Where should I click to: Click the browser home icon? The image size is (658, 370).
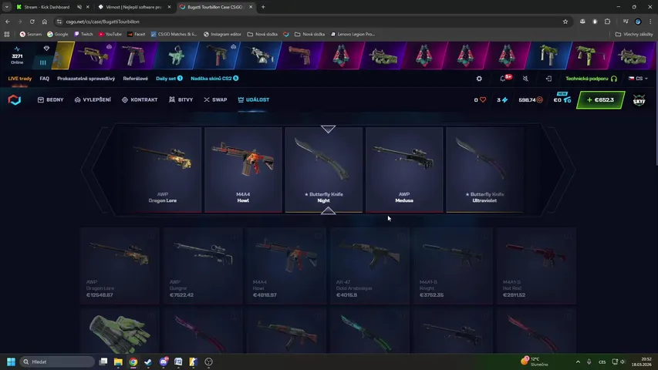(x=45, y=22)
